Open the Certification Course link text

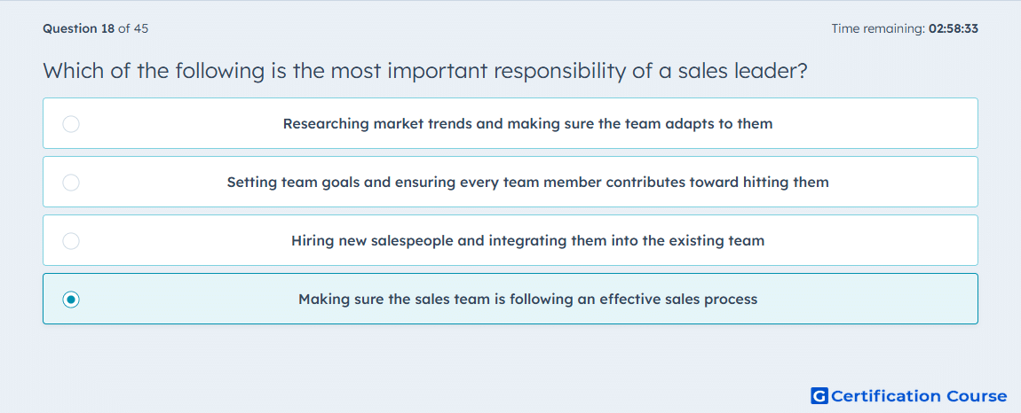pos(919,395)
